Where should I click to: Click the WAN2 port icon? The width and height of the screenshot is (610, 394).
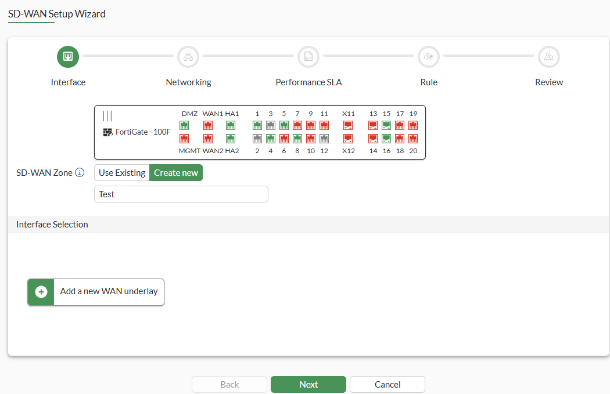[x=208, y=139]
